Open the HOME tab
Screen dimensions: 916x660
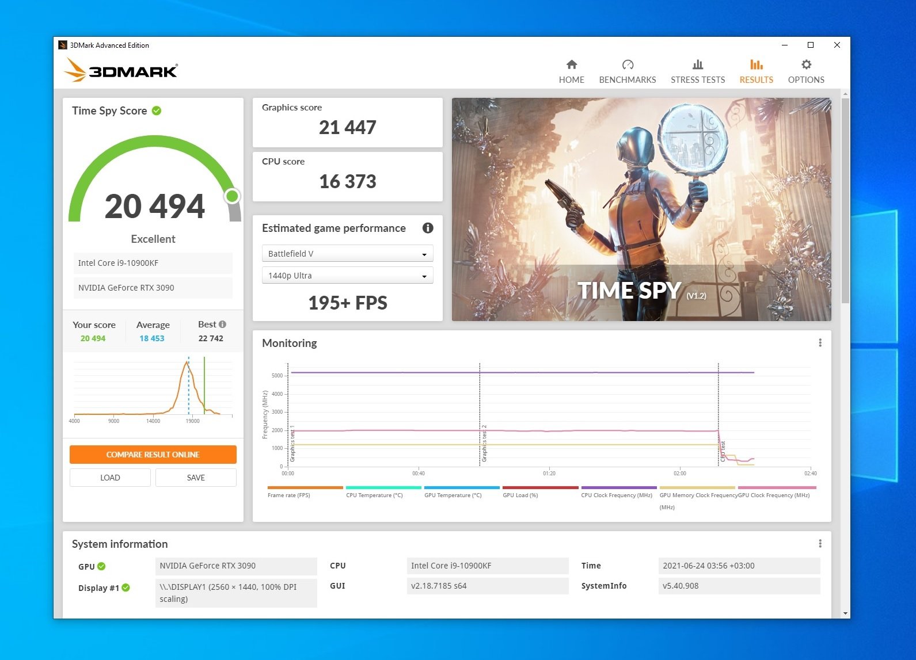571,71
